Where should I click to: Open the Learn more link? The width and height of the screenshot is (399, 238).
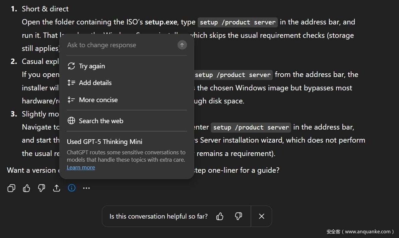coord(81,167)
